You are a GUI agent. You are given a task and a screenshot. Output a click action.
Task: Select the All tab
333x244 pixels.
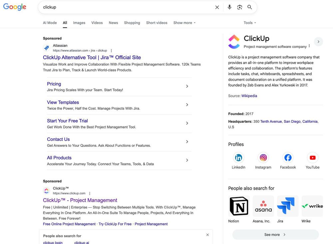point(65,23)
